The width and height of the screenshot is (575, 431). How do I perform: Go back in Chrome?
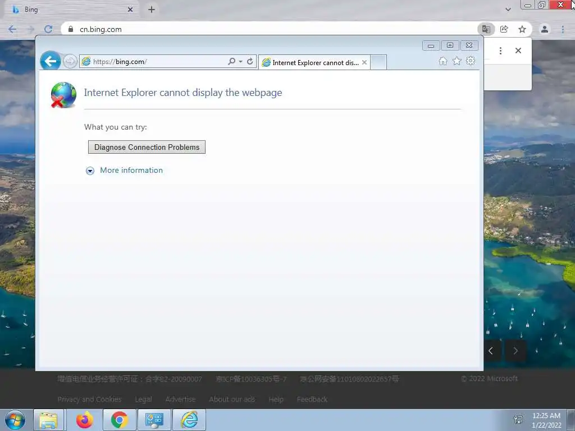coord(12,29)
